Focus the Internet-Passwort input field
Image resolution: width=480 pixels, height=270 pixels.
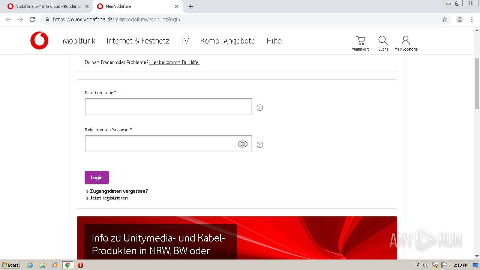point(168,144)
